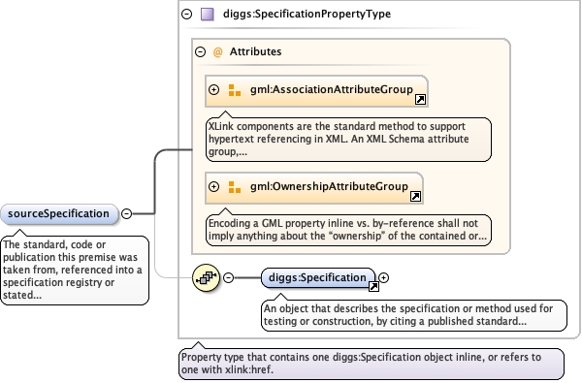Collapse the sourceSpecification element children

point(126,213)
